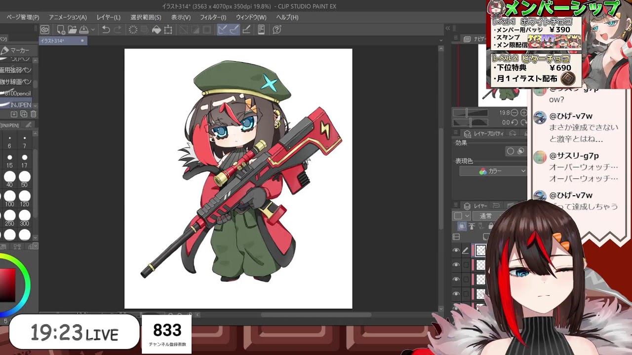The height and width of the screenshot is (355, 632).
Task: Zoom out in Navigator with minus icon
Action: (x=514, y=113)
